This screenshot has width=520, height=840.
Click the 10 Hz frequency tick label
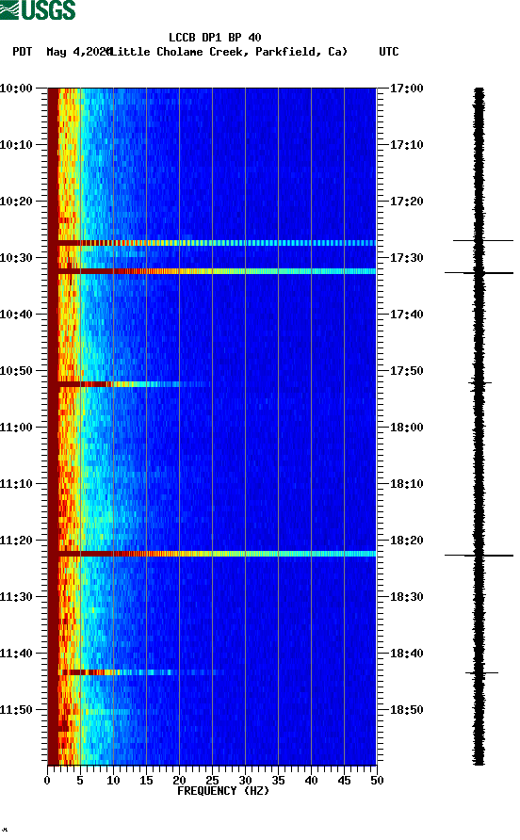(113, 781)
